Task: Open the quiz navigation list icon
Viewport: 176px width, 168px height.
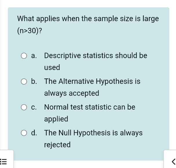Action: pos(3,162)
